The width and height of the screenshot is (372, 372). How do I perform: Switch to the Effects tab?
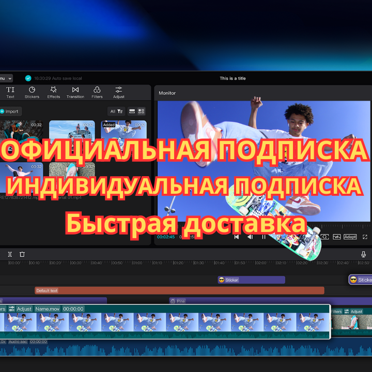(x=54, y=92)
